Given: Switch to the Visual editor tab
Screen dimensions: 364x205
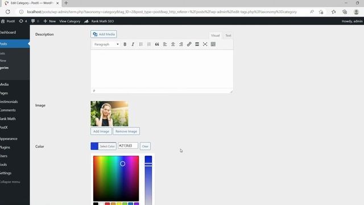Looking at the screenshot, I should (215, 35).
